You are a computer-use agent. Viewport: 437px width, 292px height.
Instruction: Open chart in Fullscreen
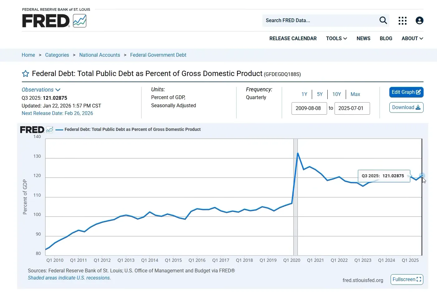point(407,279)
